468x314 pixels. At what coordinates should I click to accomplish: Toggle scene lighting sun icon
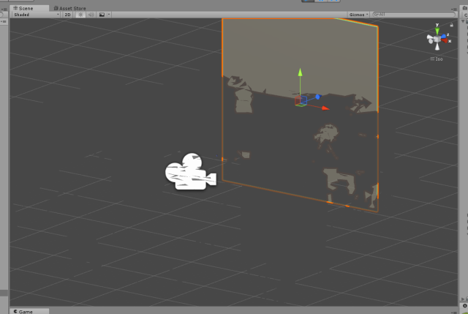click(x=80, y=15)
